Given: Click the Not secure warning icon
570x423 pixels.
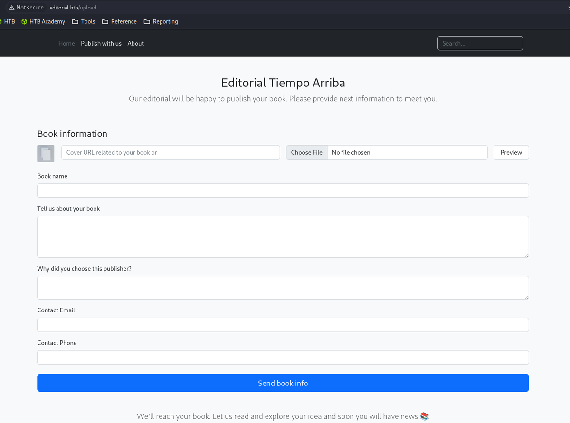Looking at the screenshot, I should [12, 8].
